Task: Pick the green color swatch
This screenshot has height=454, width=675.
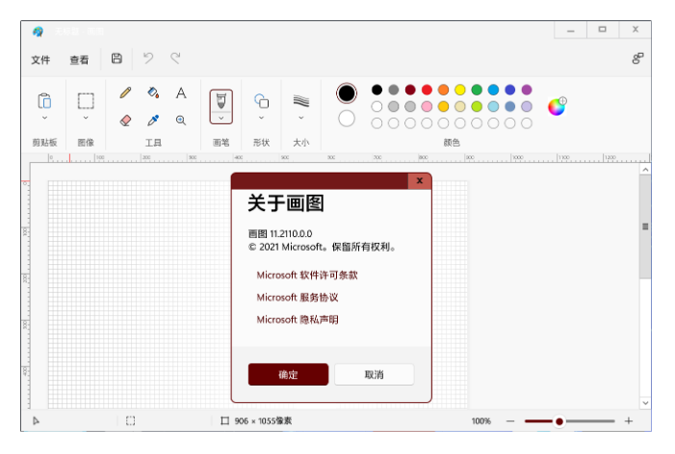Action: click(x=477, y=90)
